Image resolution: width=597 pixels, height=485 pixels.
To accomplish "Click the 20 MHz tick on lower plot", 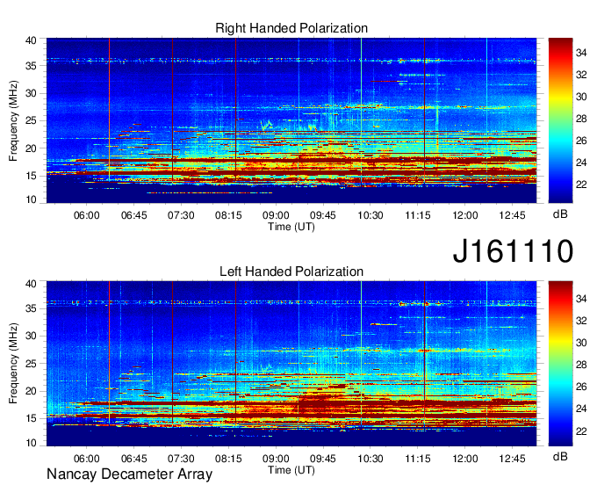I will coord(31,391).
